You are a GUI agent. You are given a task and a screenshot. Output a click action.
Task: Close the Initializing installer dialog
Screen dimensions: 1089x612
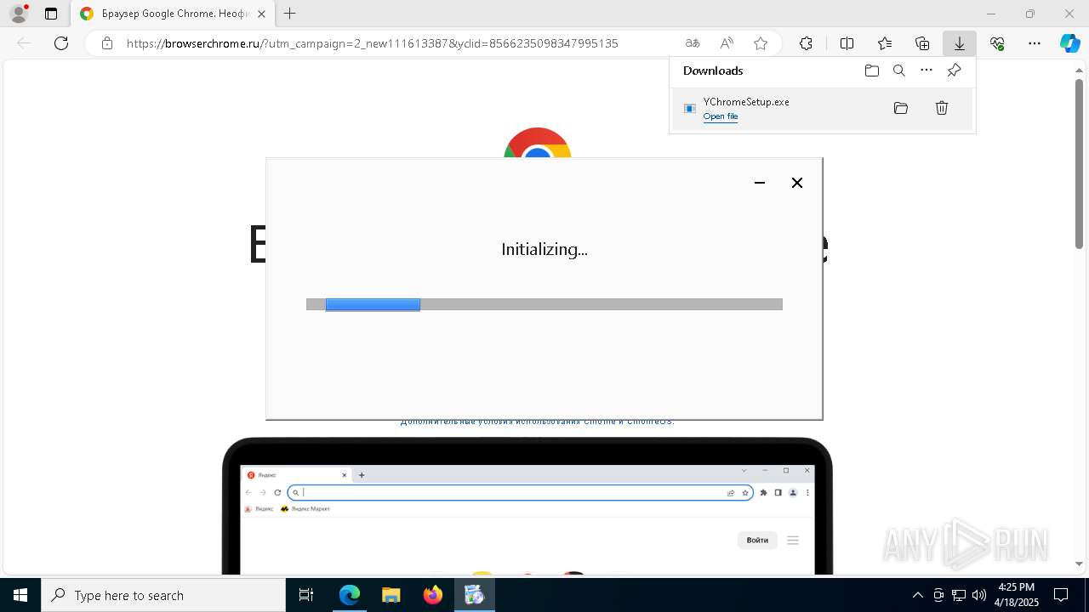[x=797, y=183]
